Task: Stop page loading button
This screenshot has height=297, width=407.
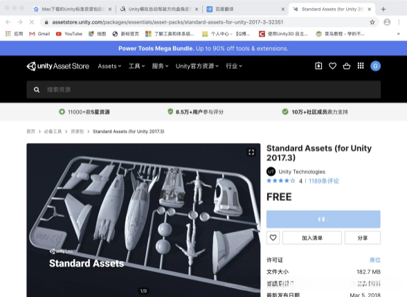Action: (x=32, y=22)
